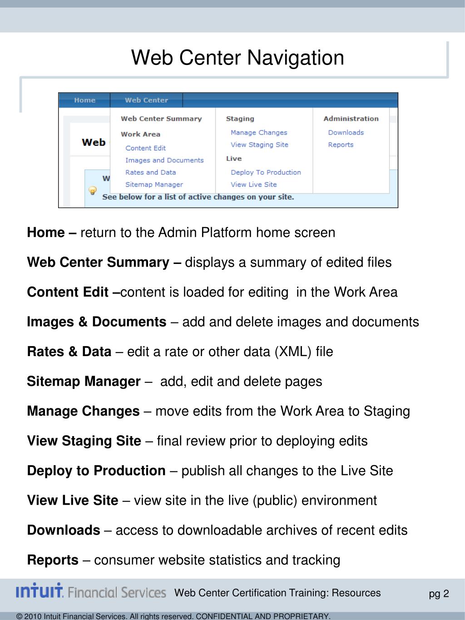Choose Images and Documents menu entry
Viewport: 465px width, 620px height.
164,160
